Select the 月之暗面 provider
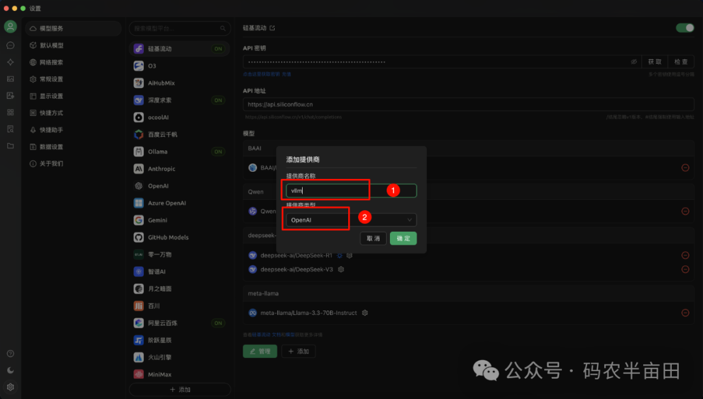Image resolution: width=703 pixels, height=399 pixels. pyautogui.click(x=180, y=289)
